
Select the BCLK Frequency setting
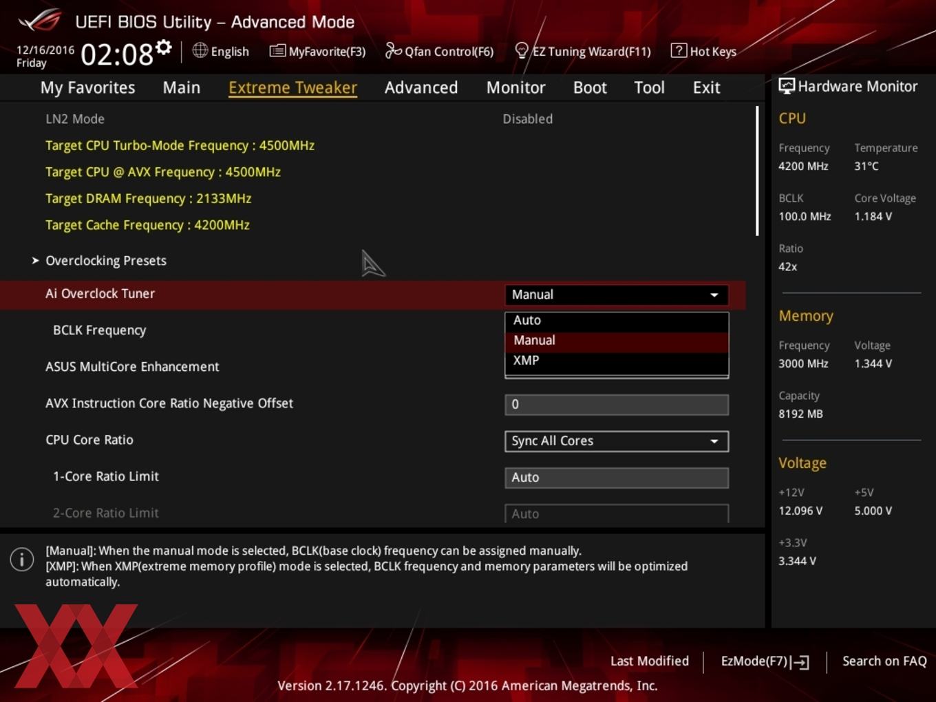pyautogui.click(x=99, y=330)
